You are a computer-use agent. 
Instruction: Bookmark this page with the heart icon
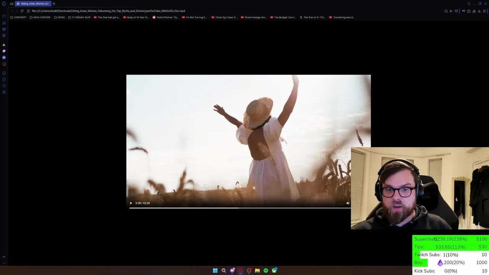pyautogui.click(x=456, y=11)
